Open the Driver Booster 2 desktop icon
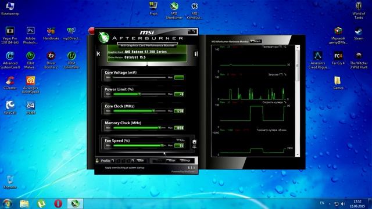This screenshot has height=209, width=372. click(51, 60)
